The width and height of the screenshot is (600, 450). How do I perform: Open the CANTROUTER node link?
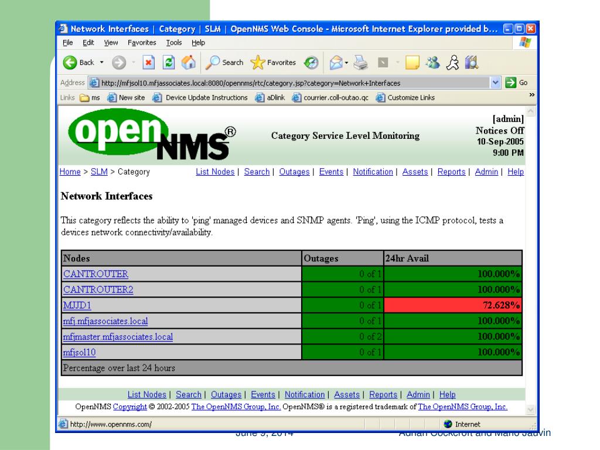pyautogui.click(x=96, y=274)
